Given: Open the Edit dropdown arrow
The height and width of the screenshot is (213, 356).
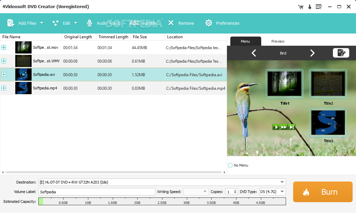Looking at the screenshot, I should 76,23.
